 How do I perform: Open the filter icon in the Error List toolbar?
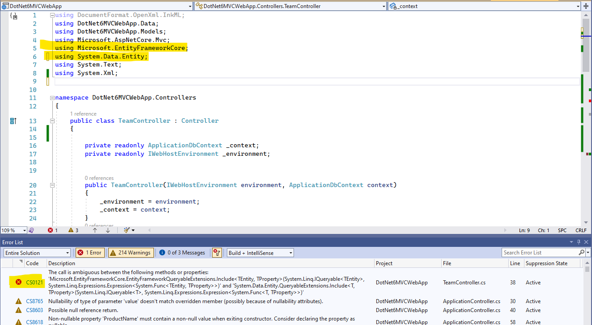click(x=217, y=253)
